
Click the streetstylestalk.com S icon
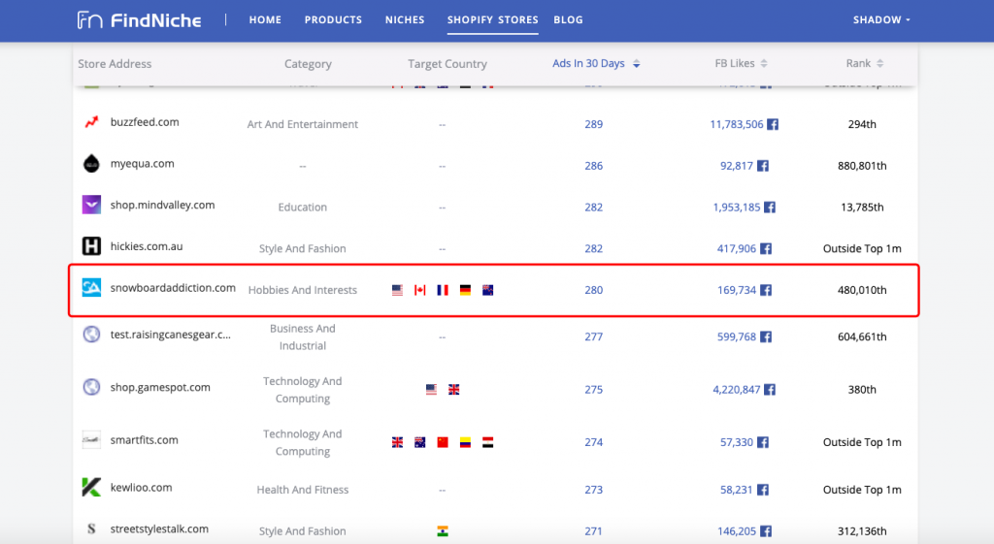click(91, 528)
